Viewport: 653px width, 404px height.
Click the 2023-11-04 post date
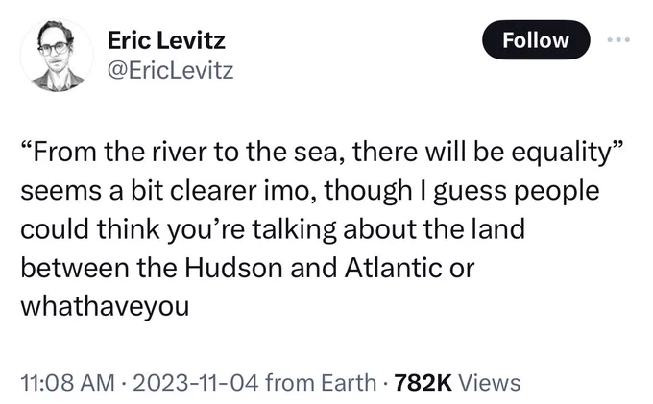click(196, 383)
